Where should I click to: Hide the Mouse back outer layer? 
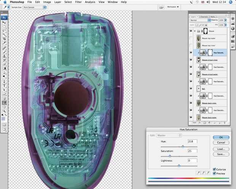click(x=191, y=117)
